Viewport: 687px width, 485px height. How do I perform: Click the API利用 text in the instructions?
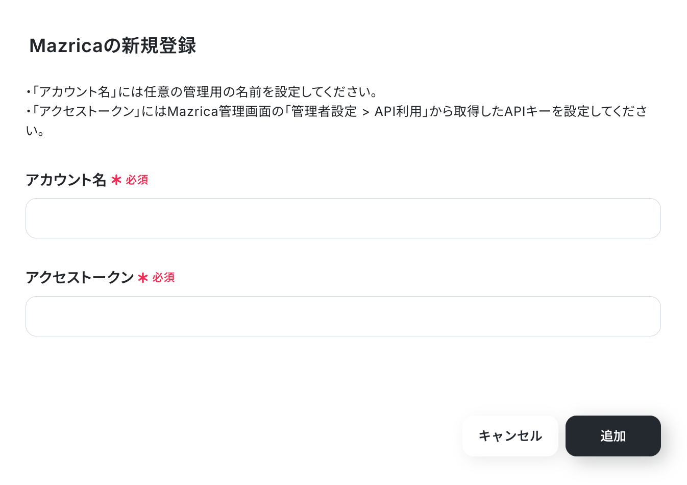398,111
